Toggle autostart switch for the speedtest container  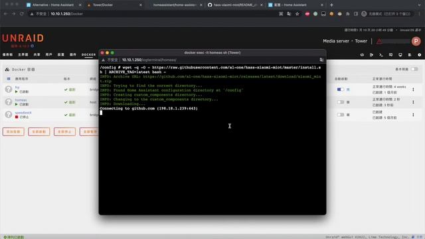coord(341,115)
